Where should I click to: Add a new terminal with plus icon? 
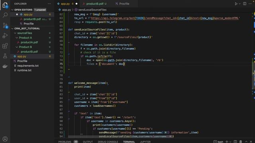[x=227, y=141]
